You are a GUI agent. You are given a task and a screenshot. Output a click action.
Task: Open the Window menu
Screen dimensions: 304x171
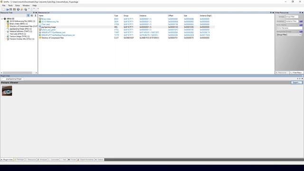tap(26, 6)
